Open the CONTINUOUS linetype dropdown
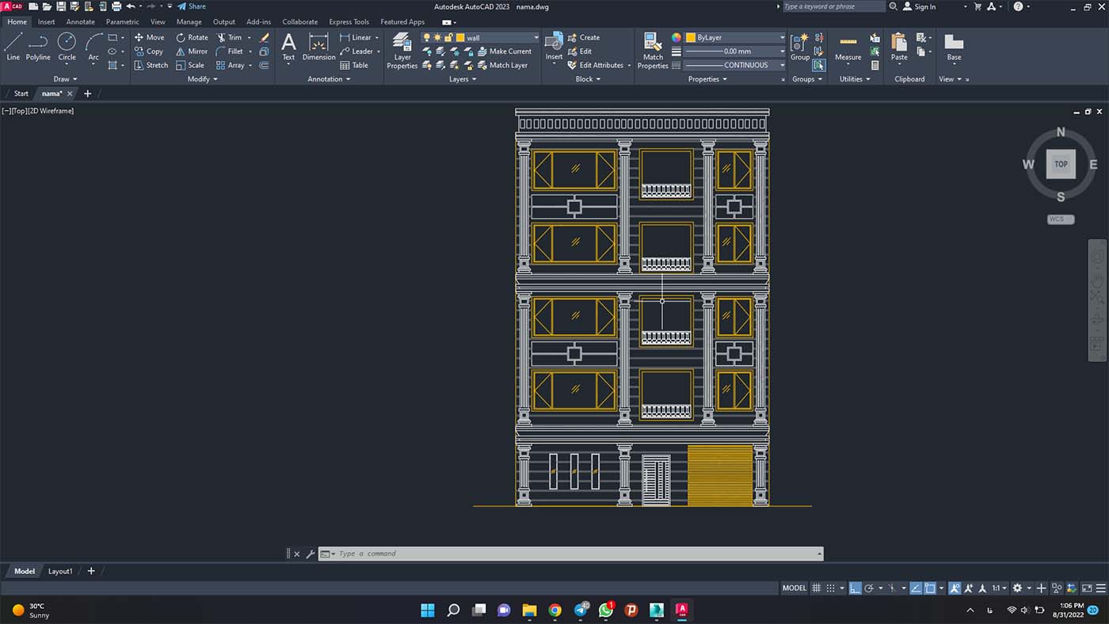This screenshot has height=624, width=1109. [x=783, y=65]
